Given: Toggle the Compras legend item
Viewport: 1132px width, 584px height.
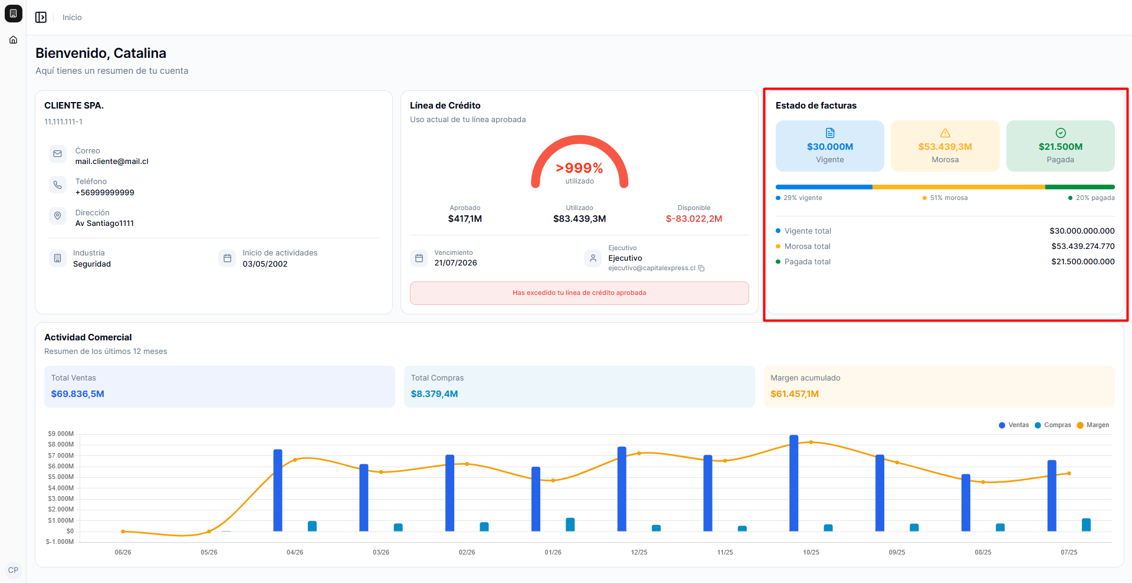Looking at the screenshot, I should pos(1053,425).
